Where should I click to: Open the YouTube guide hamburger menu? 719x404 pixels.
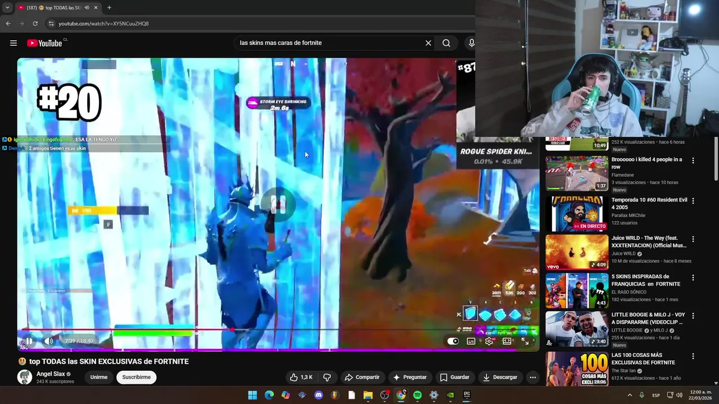(13, 43)
